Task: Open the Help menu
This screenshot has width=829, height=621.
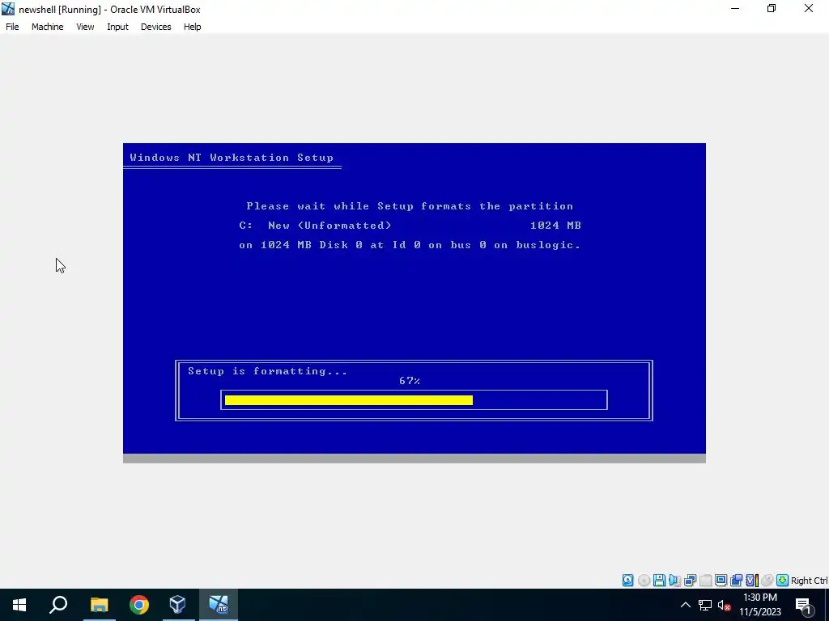Action: (193, 27)
